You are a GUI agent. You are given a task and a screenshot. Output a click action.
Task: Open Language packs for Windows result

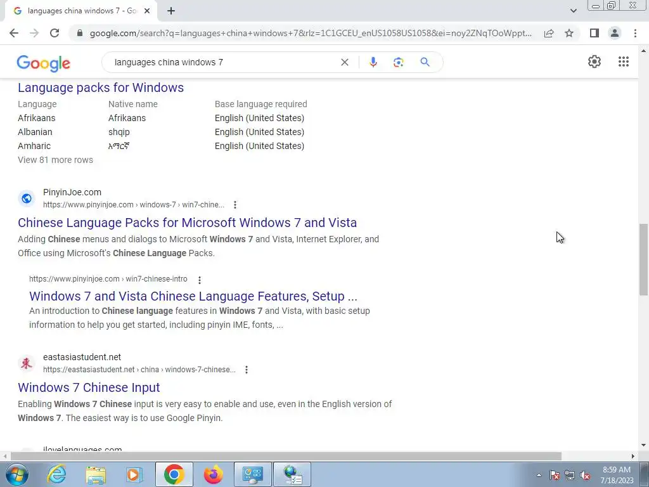(101, 88)
